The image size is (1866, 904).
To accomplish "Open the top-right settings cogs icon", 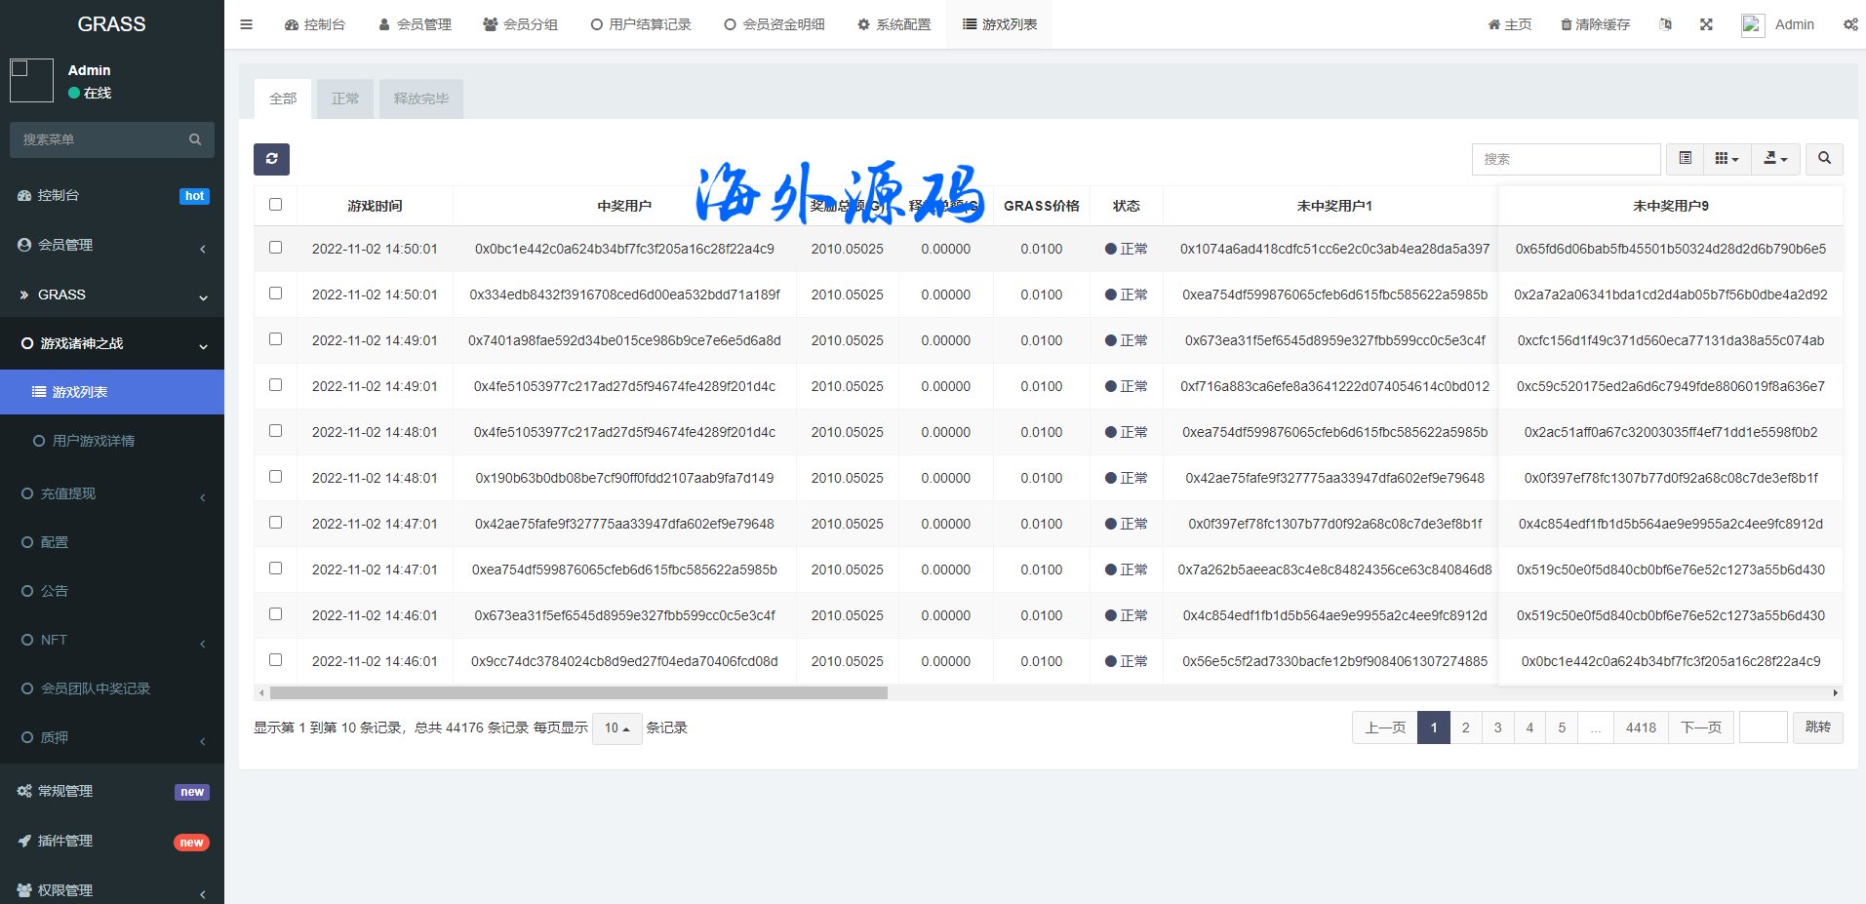I will [x=1849, y=24].
